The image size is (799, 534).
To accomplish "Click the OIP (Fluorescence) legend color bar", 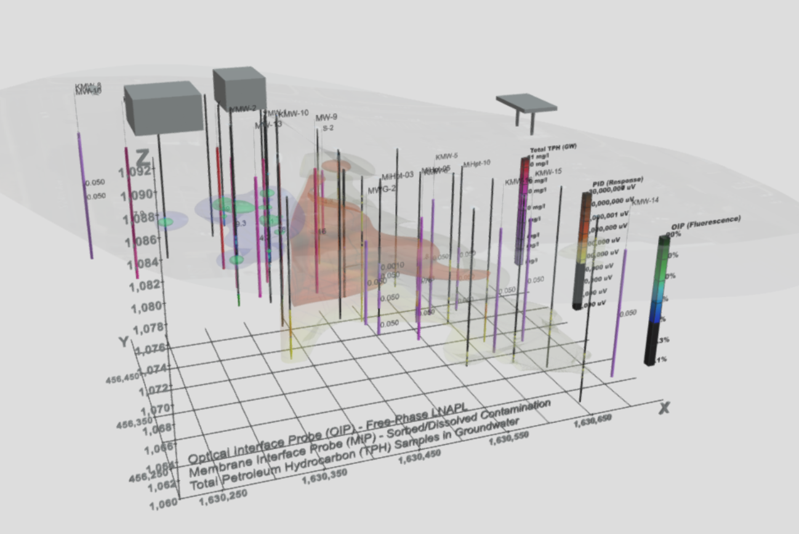I will 657,300.
